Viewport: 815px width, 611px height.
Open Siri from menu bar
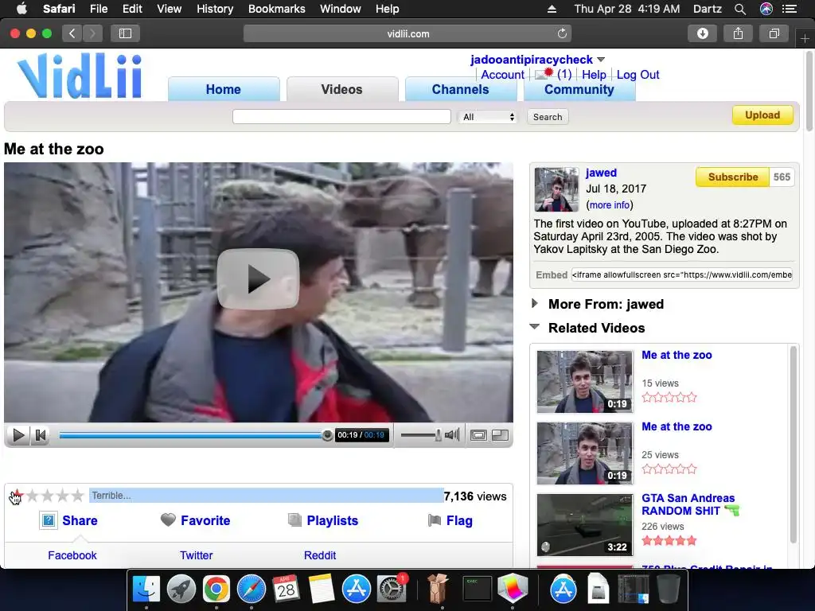tap(766, 9)
